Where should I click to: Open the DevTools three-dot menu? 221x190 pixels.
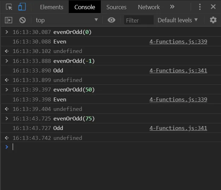click(x=200, y=7)
